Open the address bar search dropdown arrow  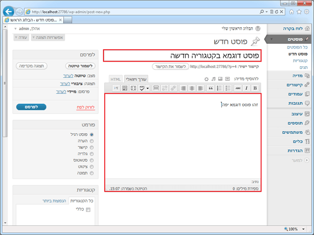click(x=266, y=12)
